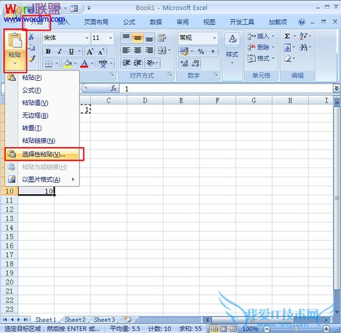The width and height of the screenshot is (341, 333).
Task: Set top vertical alignment
Action: coord(126,38)
